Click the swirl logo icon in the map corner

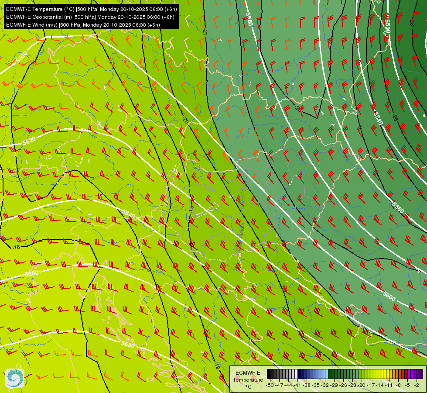tap(15, 378)
